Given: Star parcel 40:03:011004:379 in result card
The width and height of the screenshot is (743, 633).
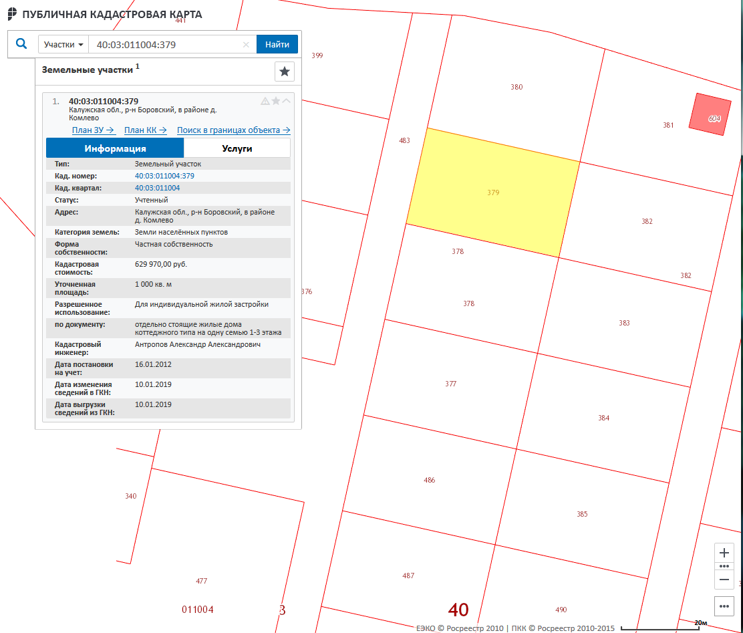Looking at the screenshot, I should (x=275, y=101).
